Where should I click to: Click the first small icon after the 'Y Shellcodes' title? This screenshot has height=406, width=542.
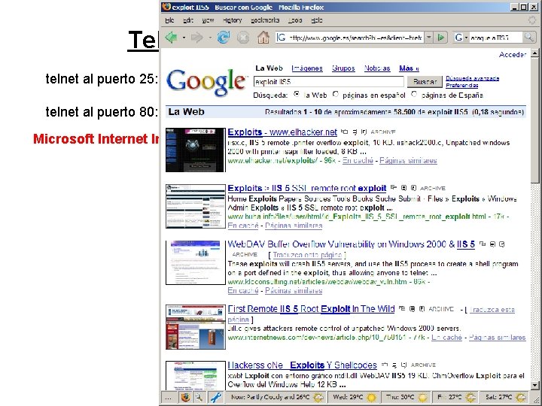[x=385, y=365]
